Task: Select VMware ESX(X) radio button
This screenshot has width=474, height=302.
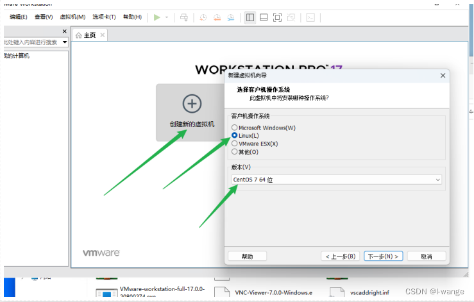Action: pyautogui.click(x=234, y=144)
